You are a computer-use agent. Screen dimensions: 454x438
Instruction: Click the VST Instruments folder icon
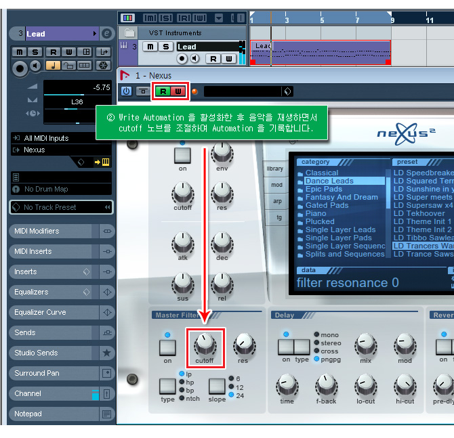[x=129, y=32]
